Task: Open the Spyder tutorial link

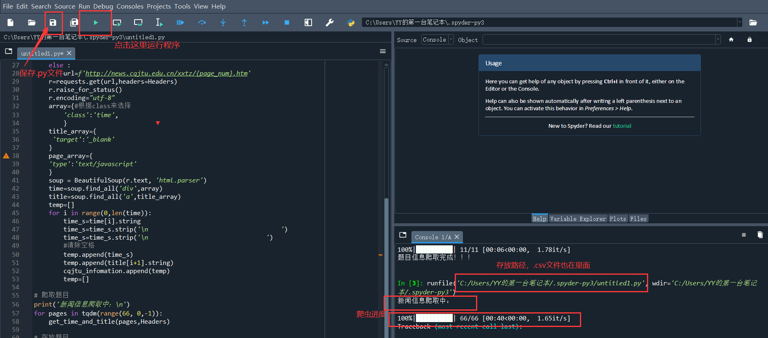Action: click(622, 126)
